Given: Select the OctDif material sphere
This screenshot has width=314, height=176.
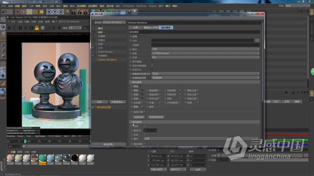Looking at the screenshot, I should coord(10,158).
